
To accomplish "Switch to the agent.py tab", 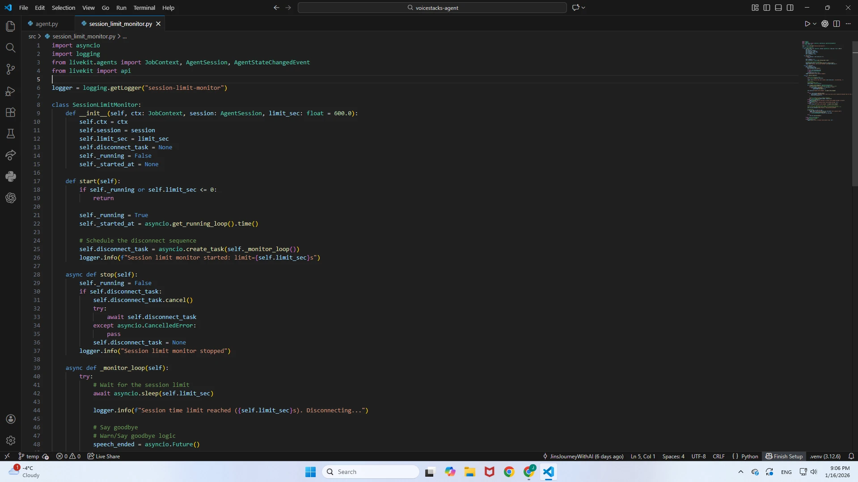I will coord(47,24).
